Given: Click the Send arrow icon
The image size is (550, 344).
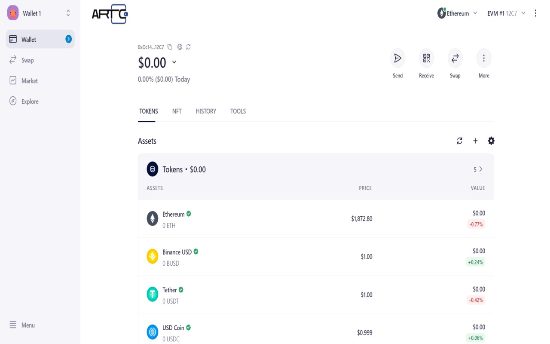Looking at the screenshot, I should 397,58.
